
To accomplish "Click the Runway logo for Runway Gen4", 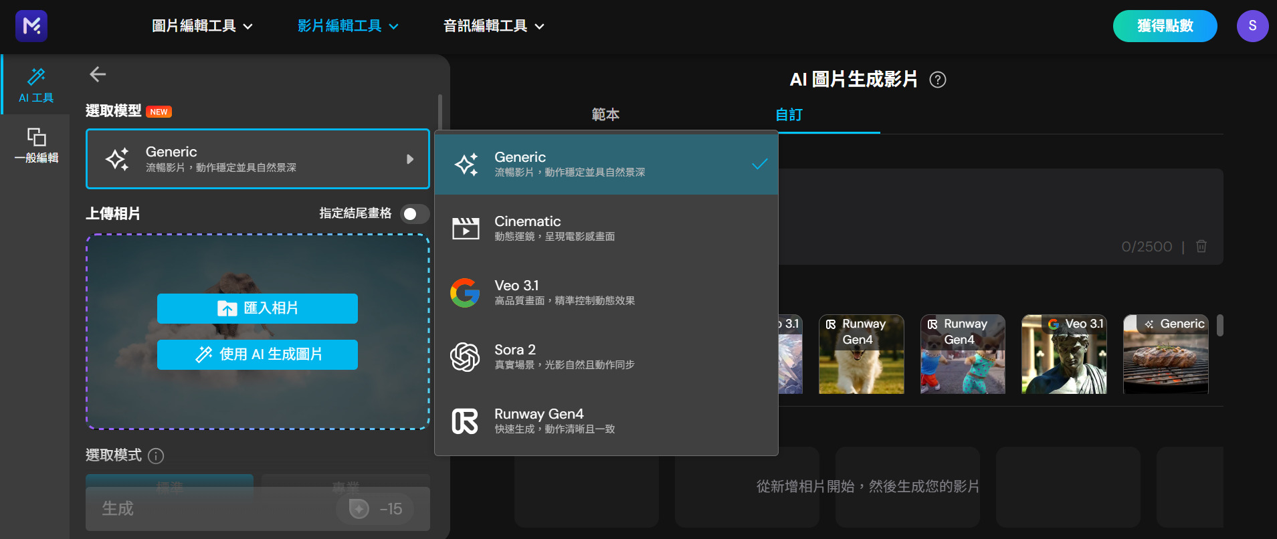I will point(465,421).
